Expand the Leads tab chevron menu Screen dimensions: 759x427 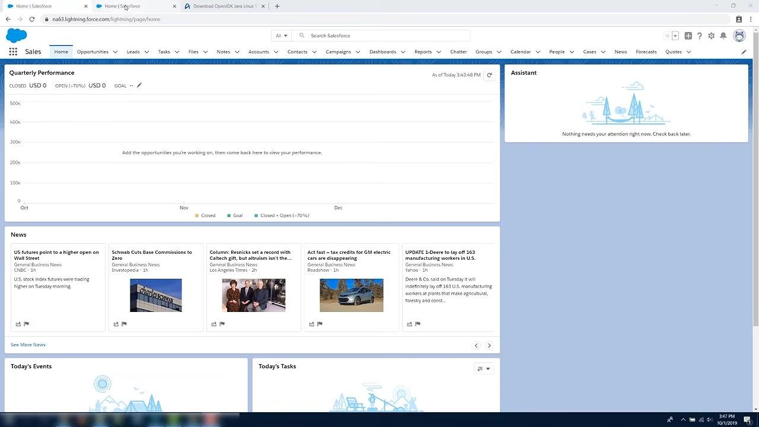[146, 52]
